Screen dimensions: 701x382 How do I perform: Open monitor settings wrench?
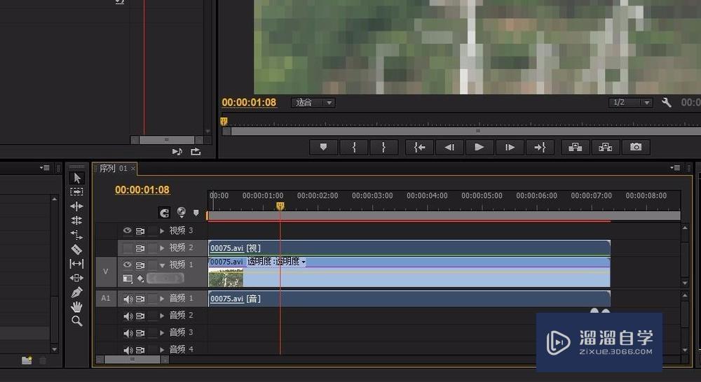pos(667,103)
